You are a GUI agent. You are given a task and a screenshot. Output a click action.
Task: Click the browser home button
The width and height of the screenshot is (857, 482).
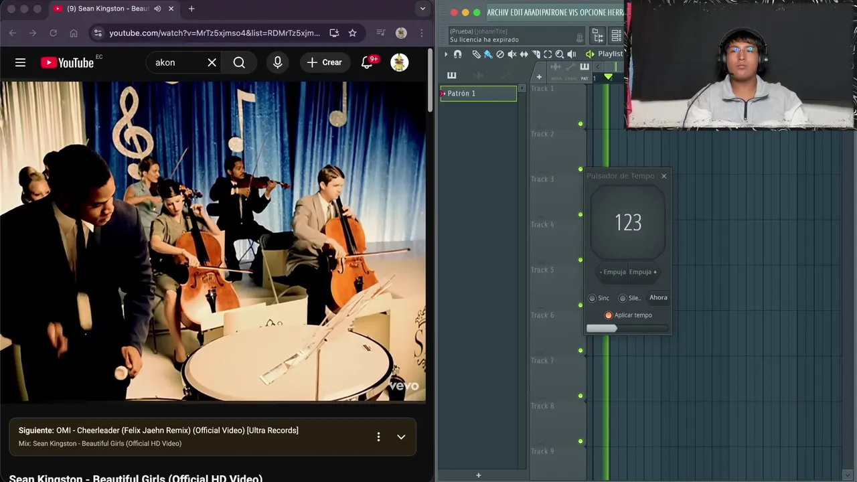(x=74, y=33)
